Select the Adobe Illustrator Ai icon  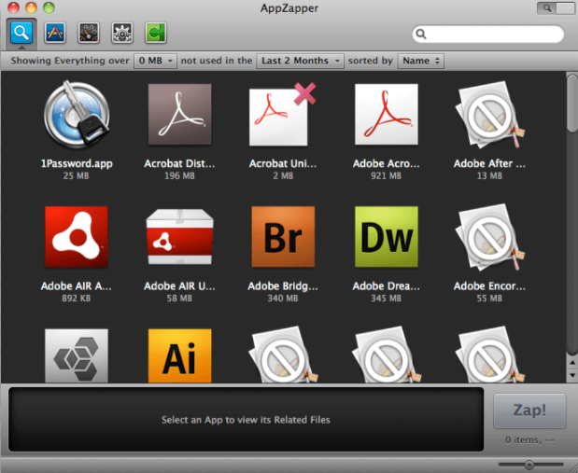[x=179, y=355]
